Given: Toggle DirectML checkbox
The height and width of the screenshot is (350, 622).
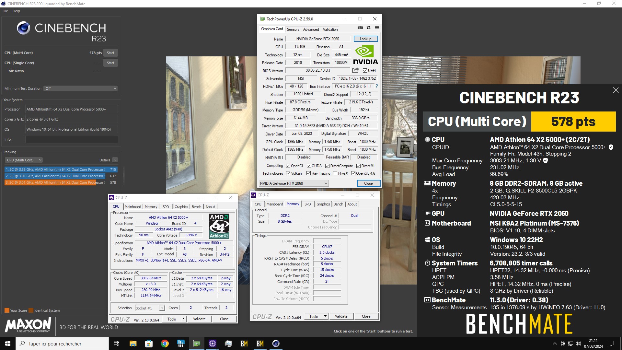Looking at the screenshot, I should tap(358, 166).
